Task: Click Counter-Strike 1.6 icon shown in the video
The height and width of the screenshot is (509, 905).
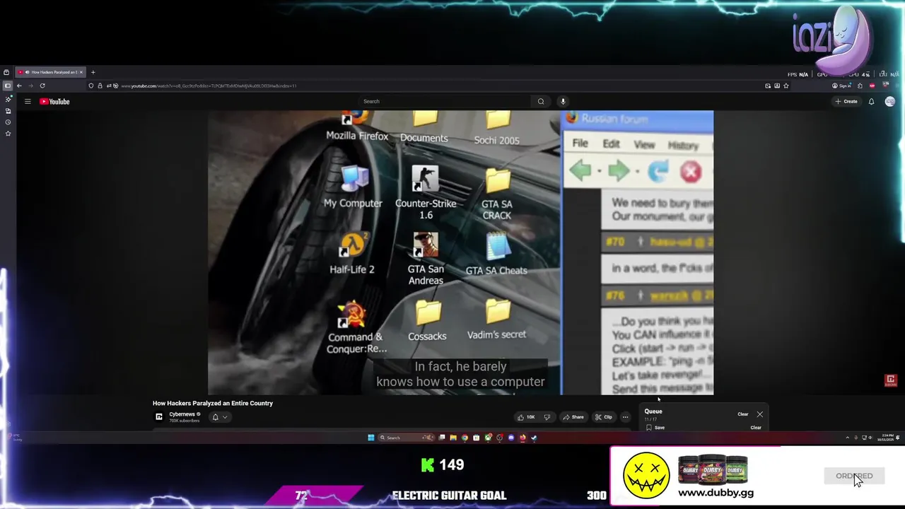Action: 425,193
